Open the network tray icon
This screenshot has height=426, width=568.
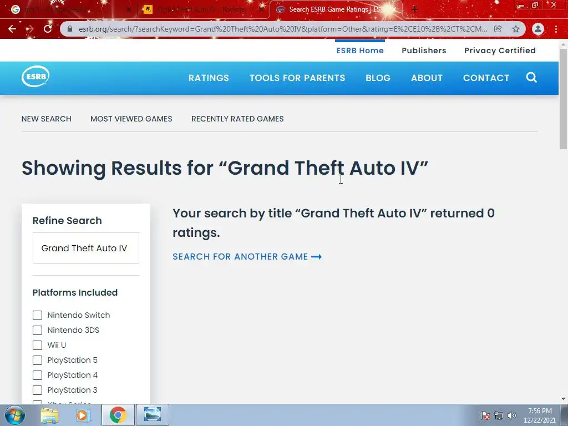(499, 415)
